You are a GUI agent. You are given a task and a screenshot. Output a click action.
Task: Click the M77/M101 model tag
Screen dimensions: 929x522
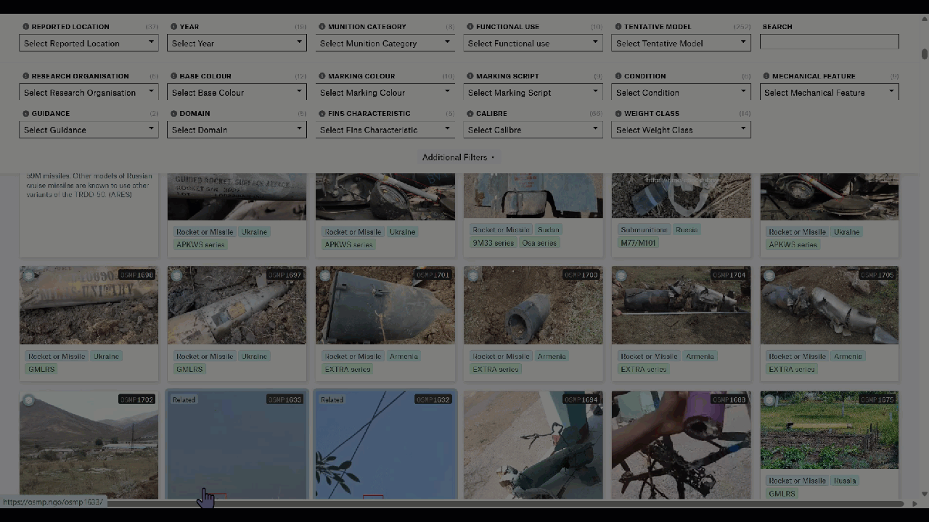tap(638, 243)
